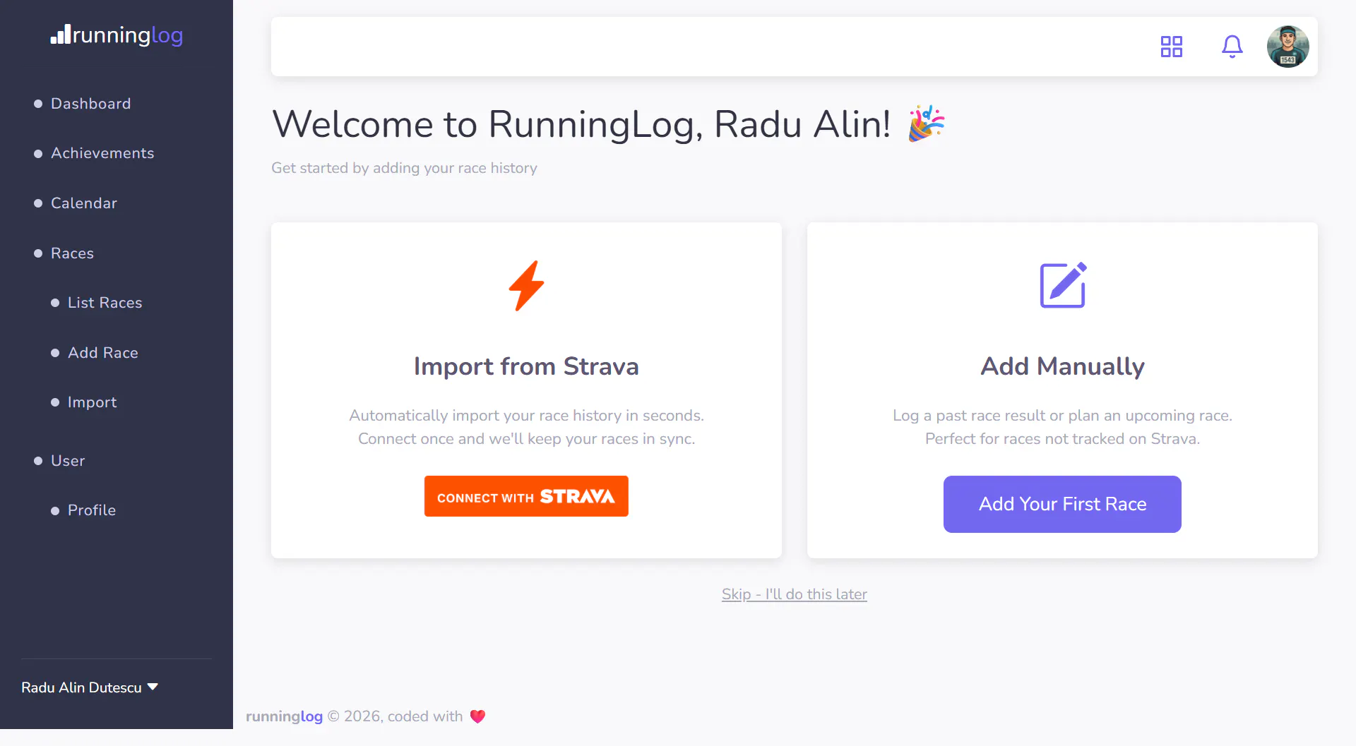Click the Add Manually heading

[x=1062, y=366]
